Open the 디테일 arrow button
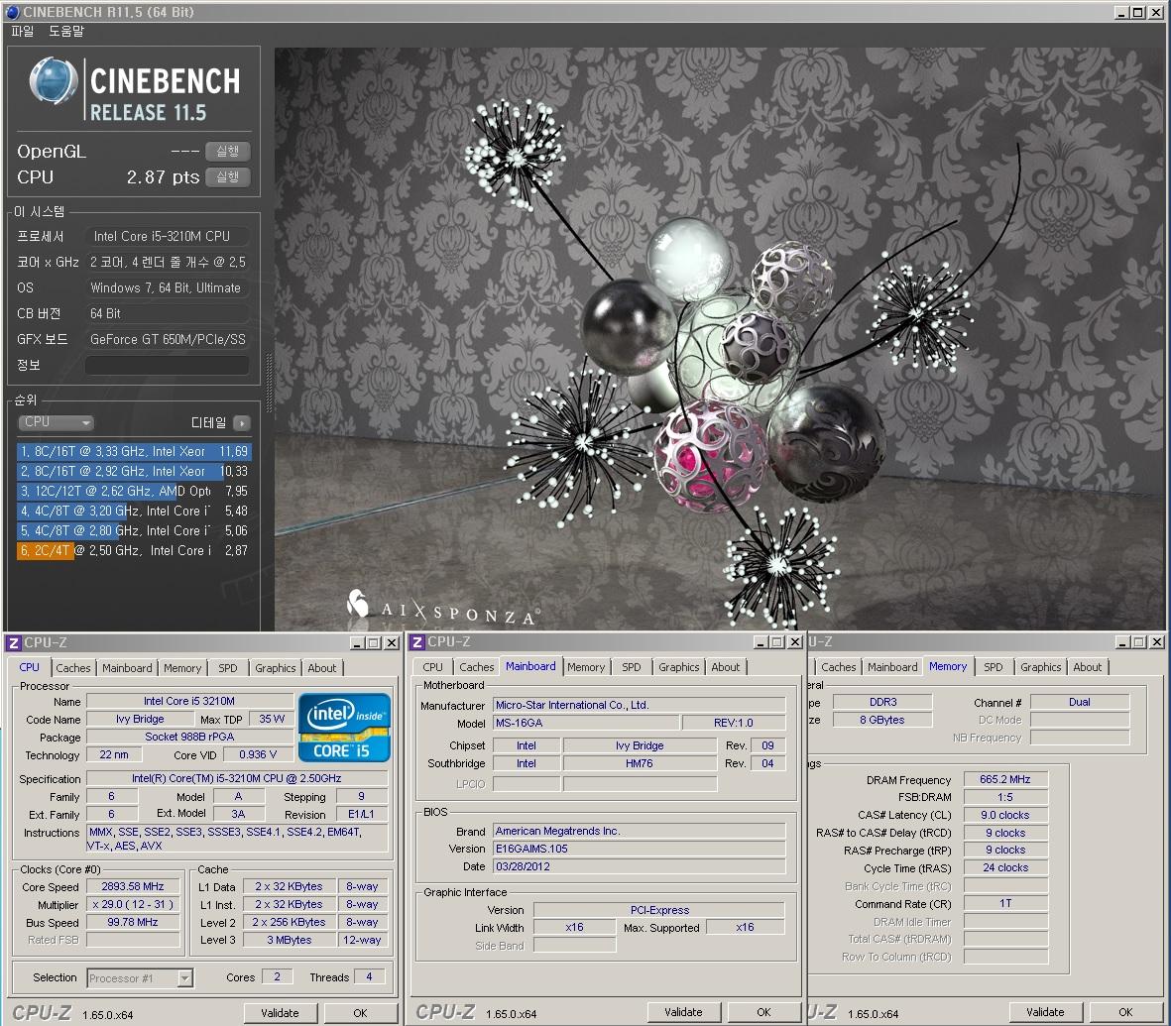Image resolution: width=1171 pixels, height=1026 pixels. pos(241,423)
